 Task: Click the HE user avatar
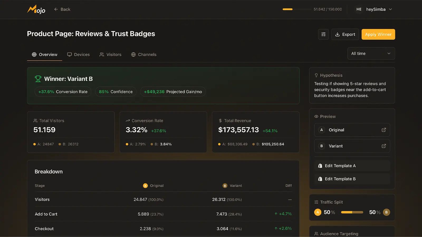(x=359, y=9)
